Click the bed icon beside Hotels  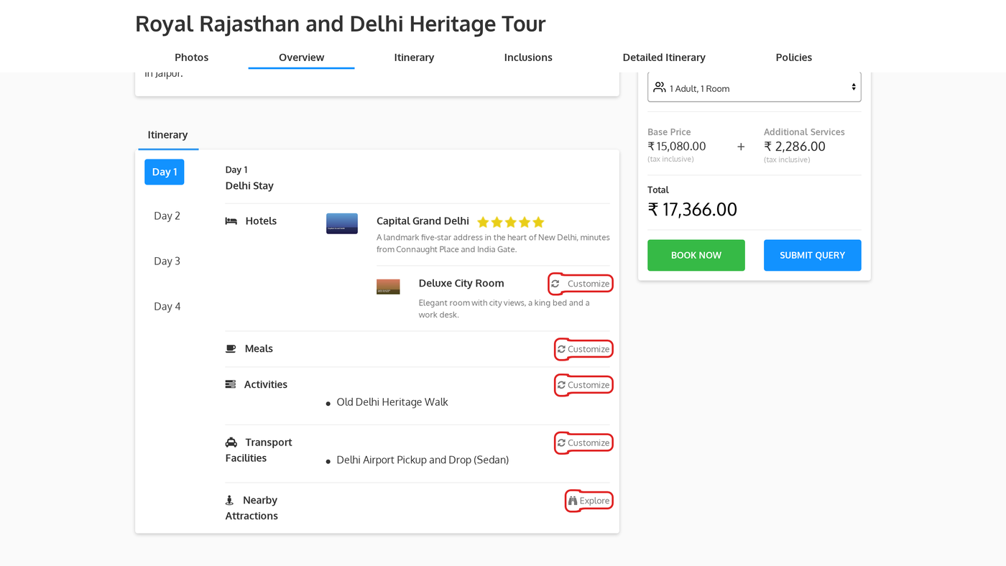(x=231, y=221)
